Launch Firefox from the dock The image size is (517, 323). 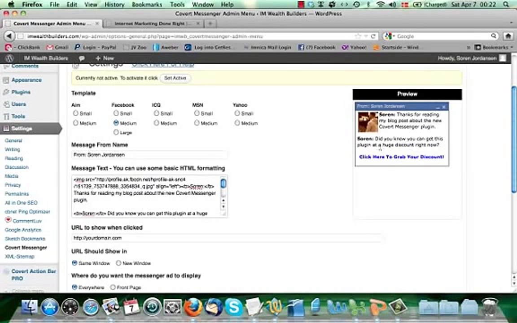point(193,306)
